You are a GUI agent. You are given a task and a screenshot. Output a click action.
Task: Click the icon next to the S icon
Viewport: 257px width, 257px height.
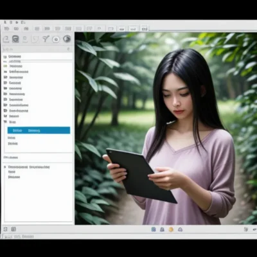pyautogui.click(x=13, y=229)
